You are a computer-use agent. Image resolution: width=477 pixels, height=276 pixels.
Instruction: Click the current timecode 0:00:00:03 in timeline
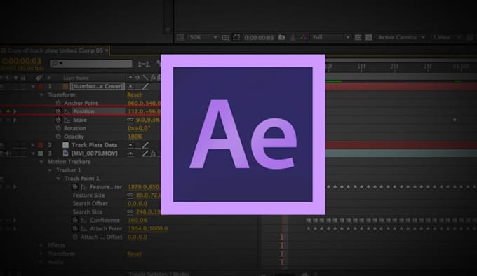[x=21, y=61]
